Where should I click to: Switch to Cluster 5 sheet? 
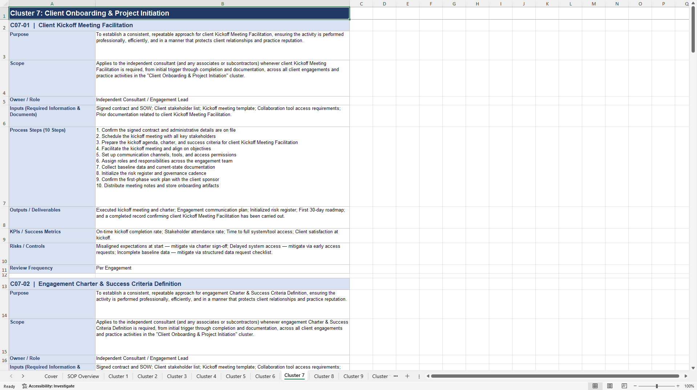click(x=236, y=376)
